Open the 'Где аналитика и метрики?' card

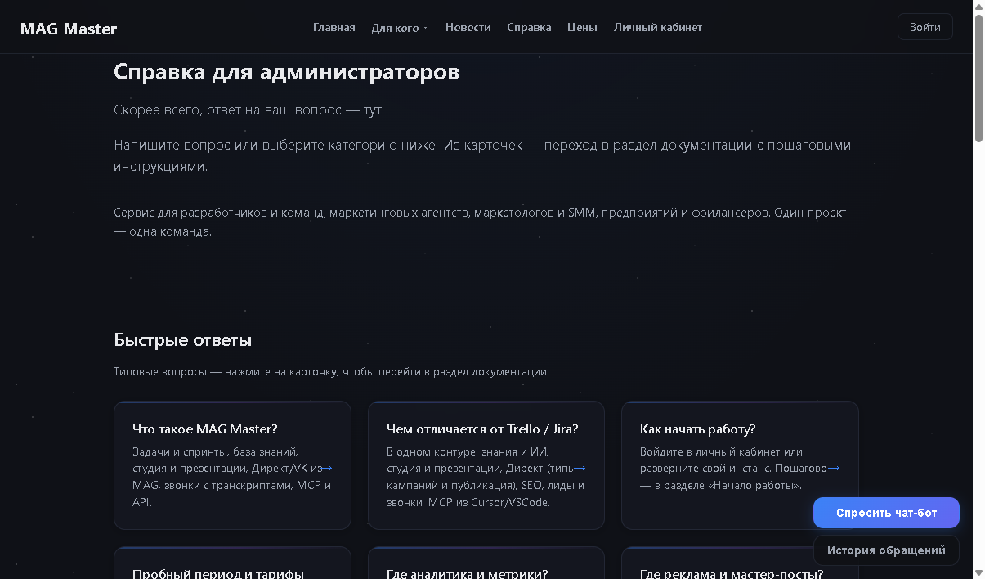[x=486, y=563]
